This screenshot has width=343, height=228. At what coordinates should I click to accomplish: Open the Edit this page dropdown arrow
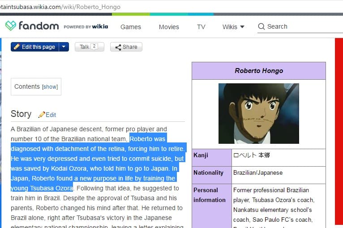pos(64,47)
